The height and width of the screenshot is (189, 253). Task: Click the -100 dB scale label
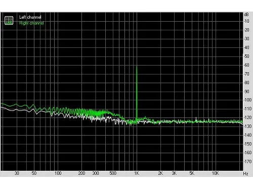(x=247, y=100)
